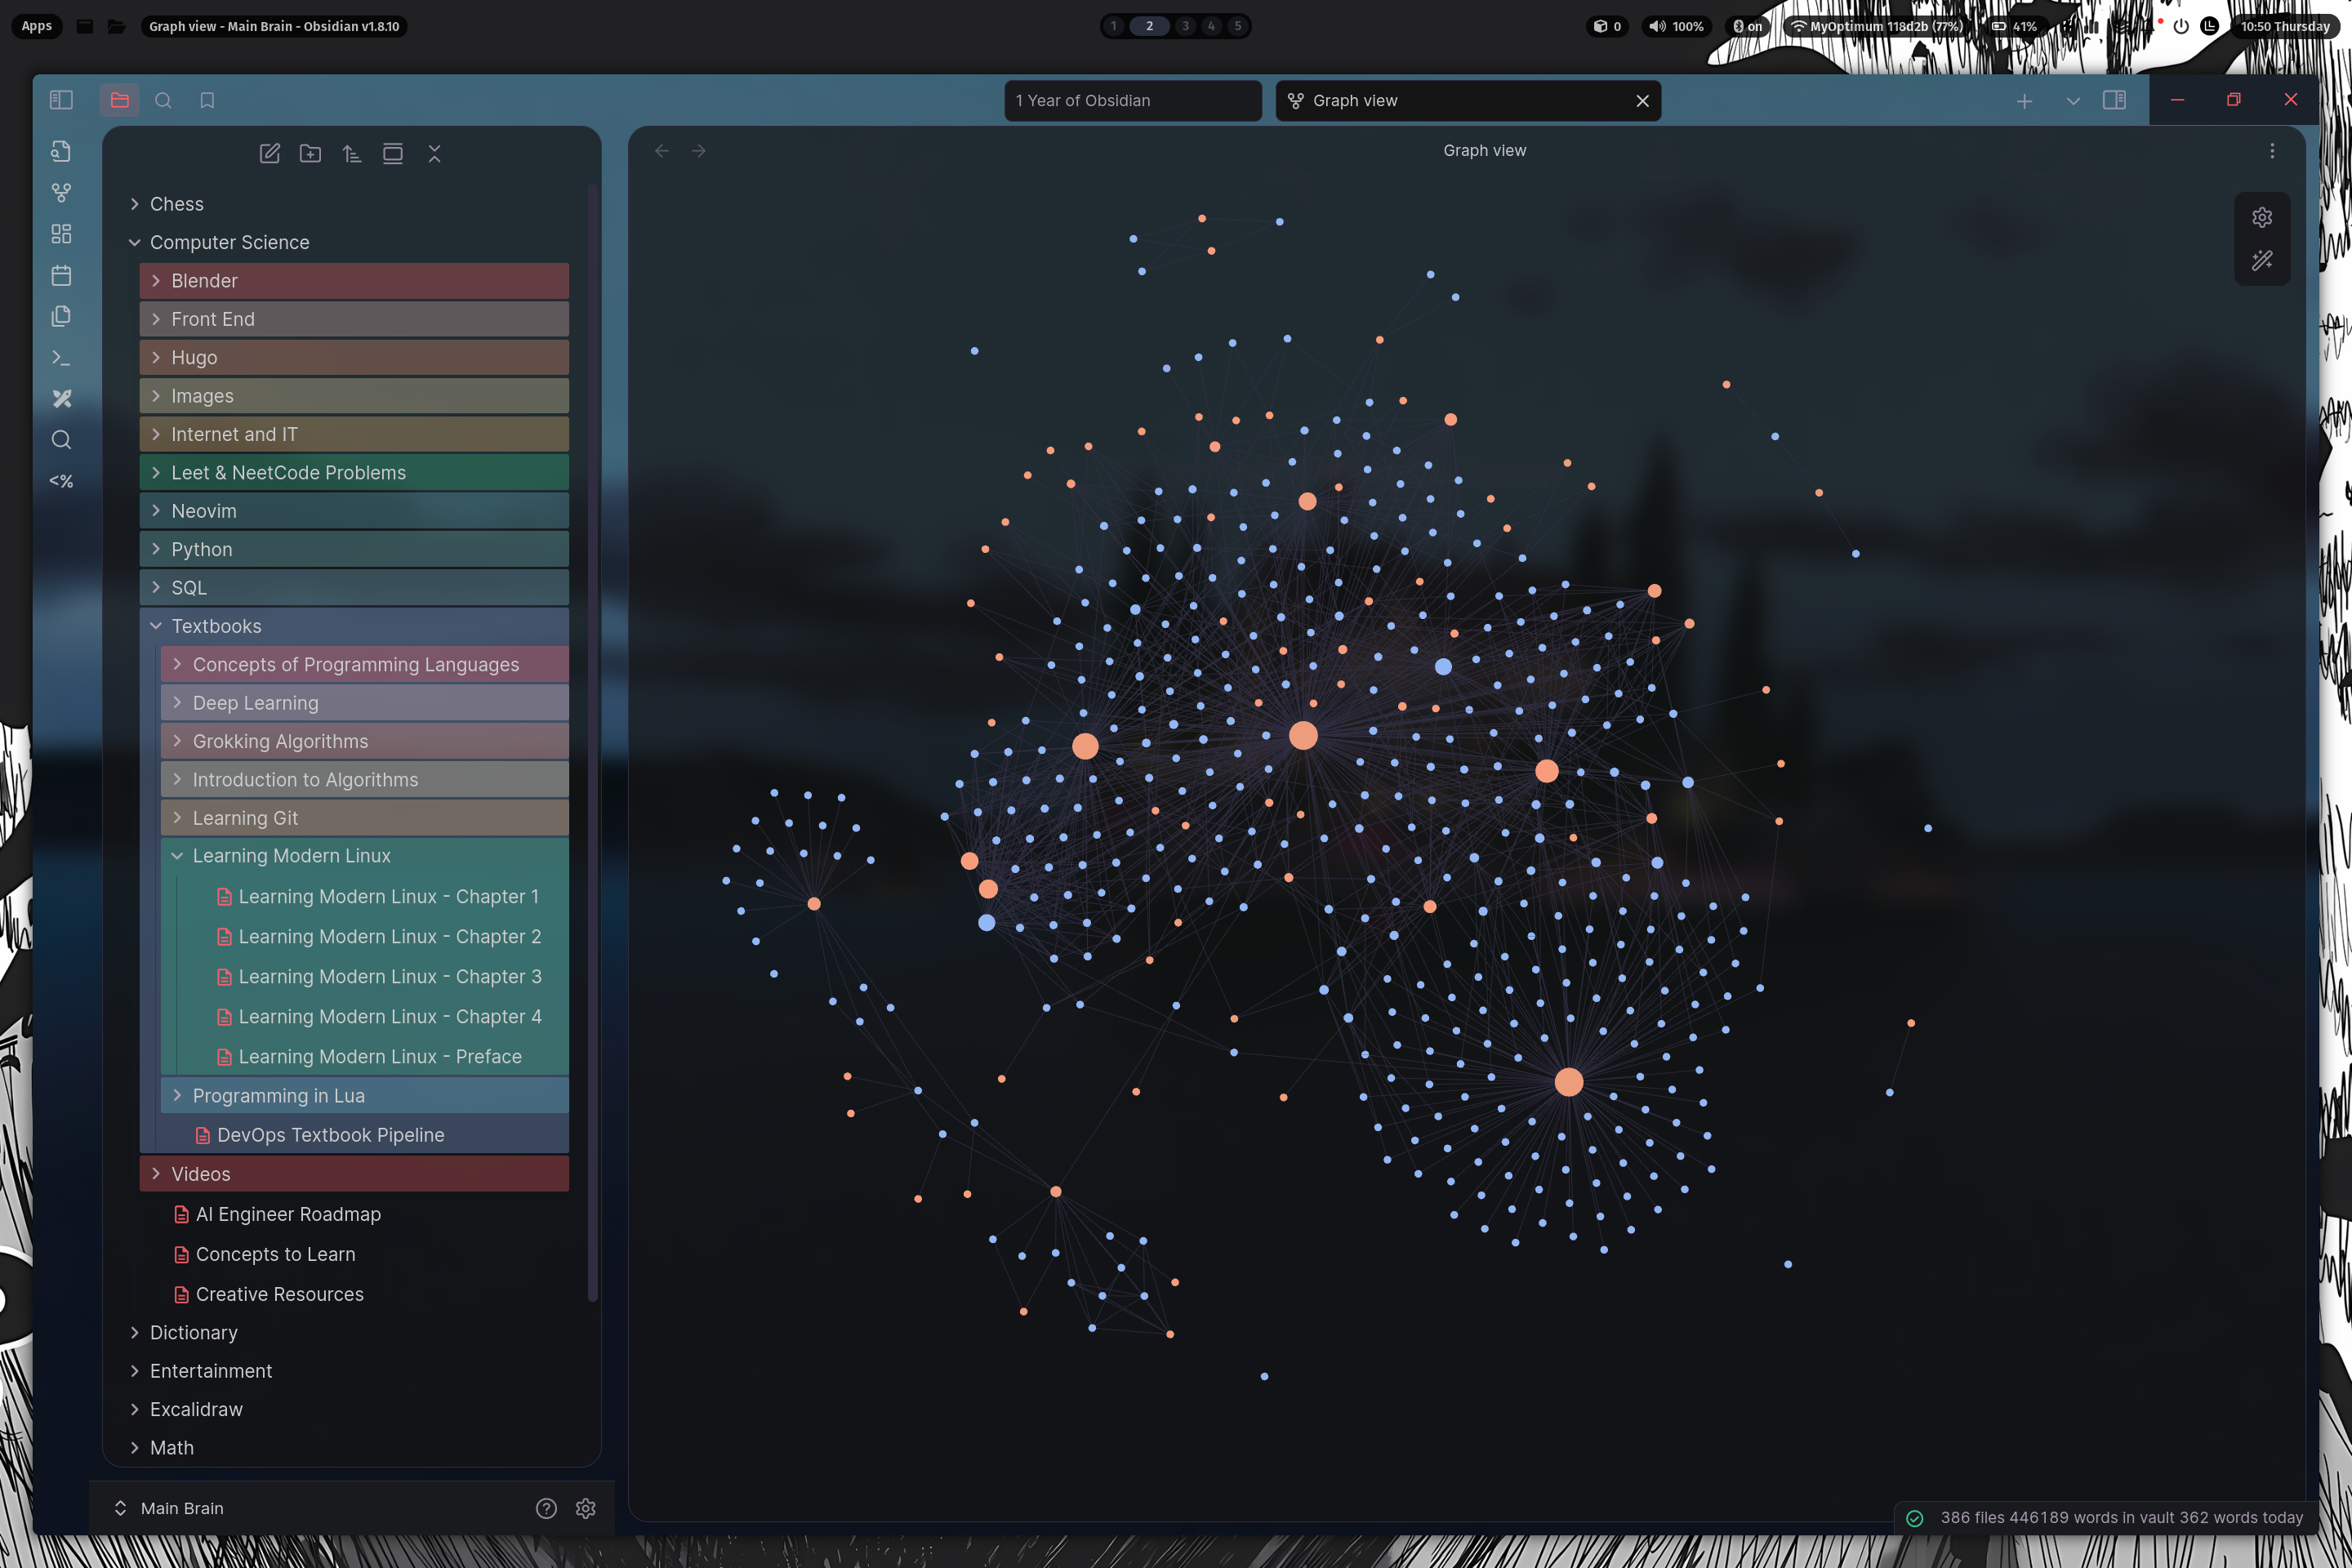
Task: Open the quick switcher file-search ribbon icon
Action: [61, 151]
